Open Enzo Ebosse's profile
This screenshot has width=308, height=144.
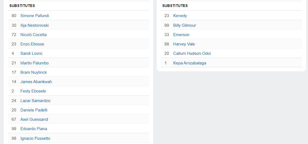pyautogui.click(x=32, y=44)
